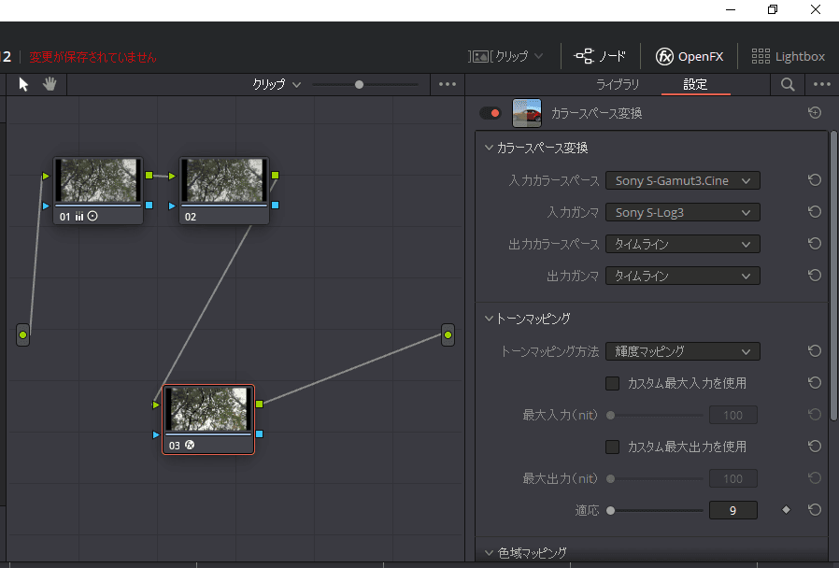This screenshot has width=839, height=568.
Task: Open 入力カラースペース dropdown (Sony S-Gamut3.Cine)
Action: pos(683,181)
